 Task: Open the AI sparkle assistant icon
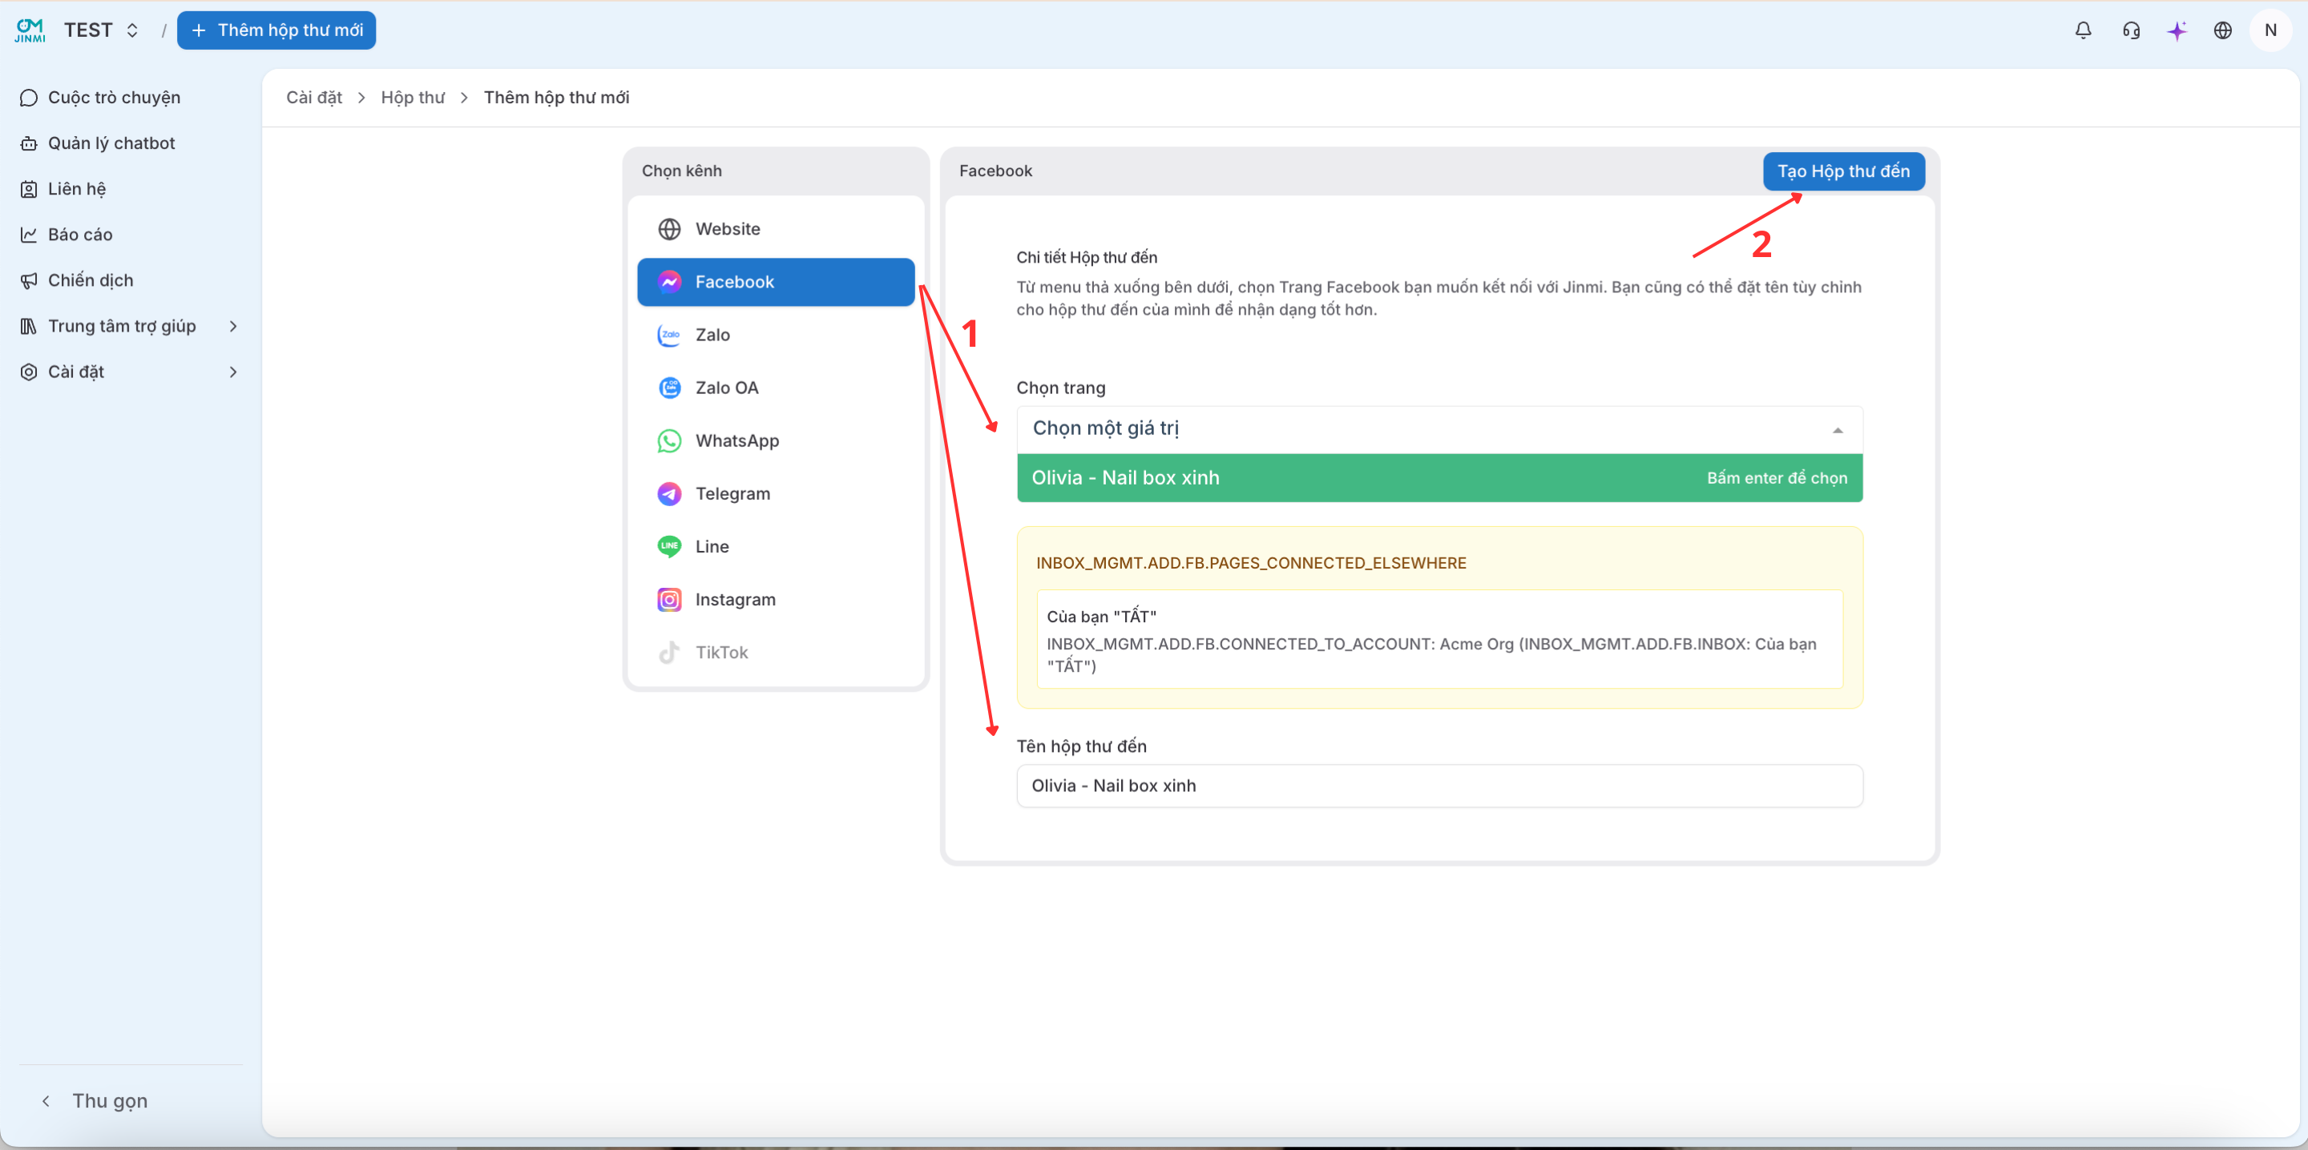(2177, 30)
